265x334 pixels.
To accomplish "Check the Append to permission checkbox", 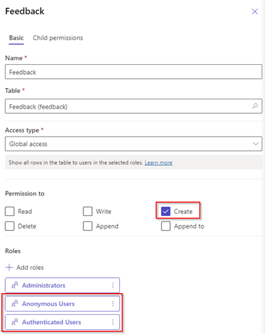I will point(166,226).
